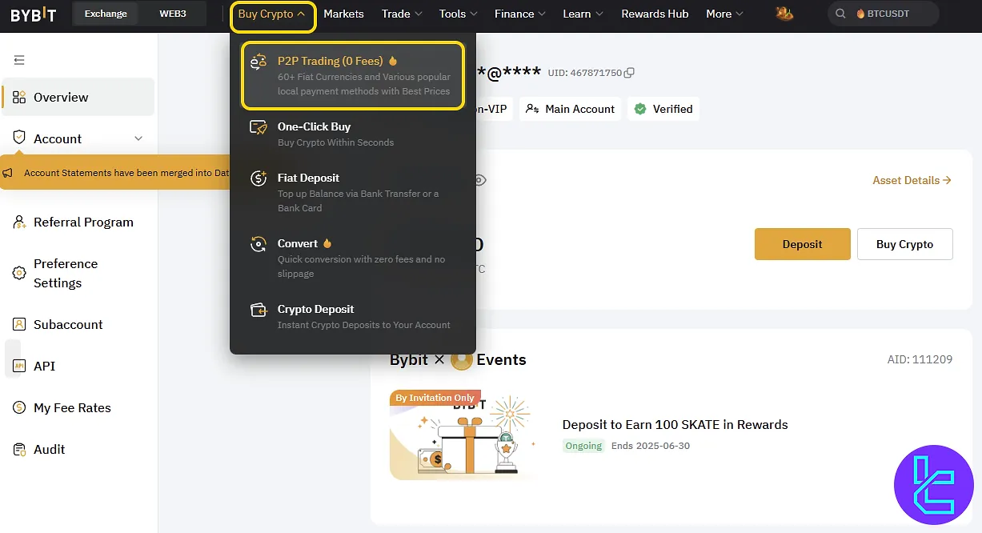Click the search magnifier icon
The width and height of the screenshot is (982, 533).
pyautogui.click(x=840, y=14)
